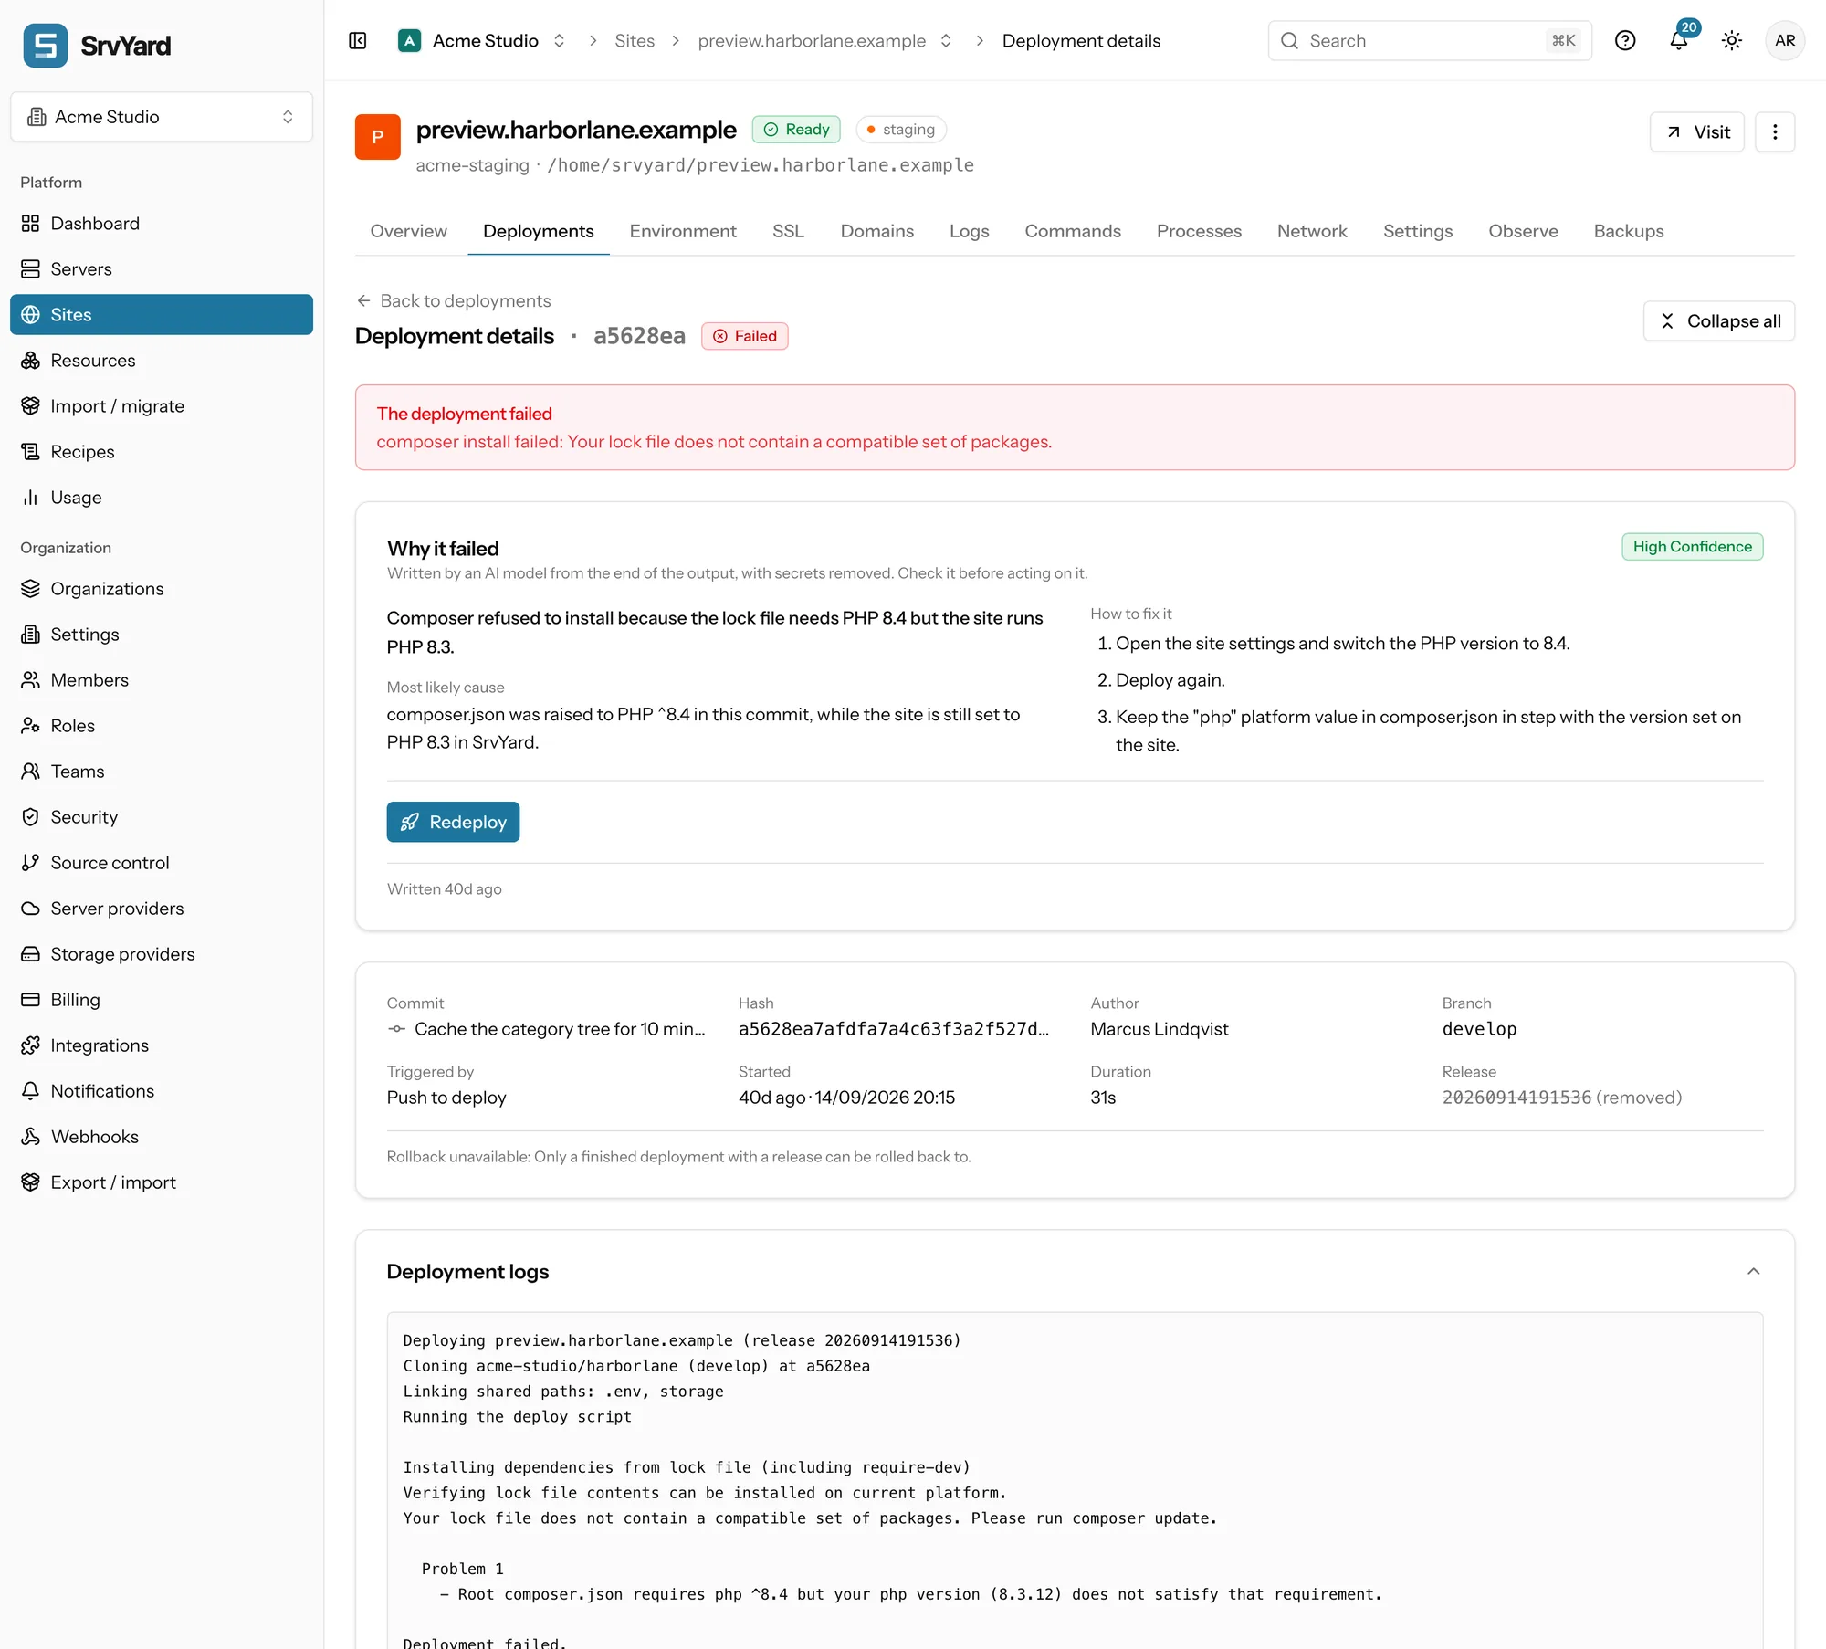The height and width of the screenshot is (1649, 1826).
Task: Open Members in the sidebar
Action: pos(162,680)
